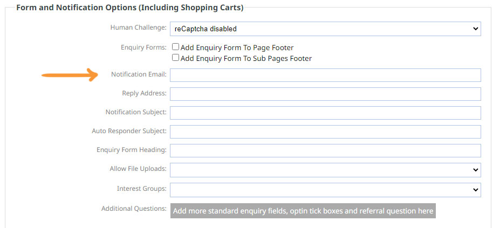Tick Add Enquiry Form To Sub Pages Footer
493x228 pixels.
click(x=175, y=58)
